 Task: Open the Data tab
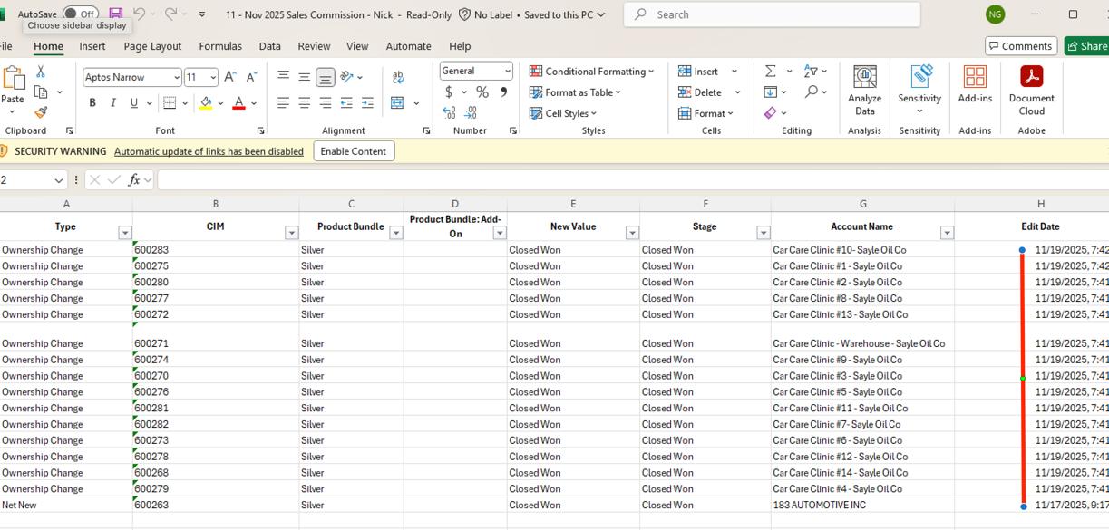269,46
